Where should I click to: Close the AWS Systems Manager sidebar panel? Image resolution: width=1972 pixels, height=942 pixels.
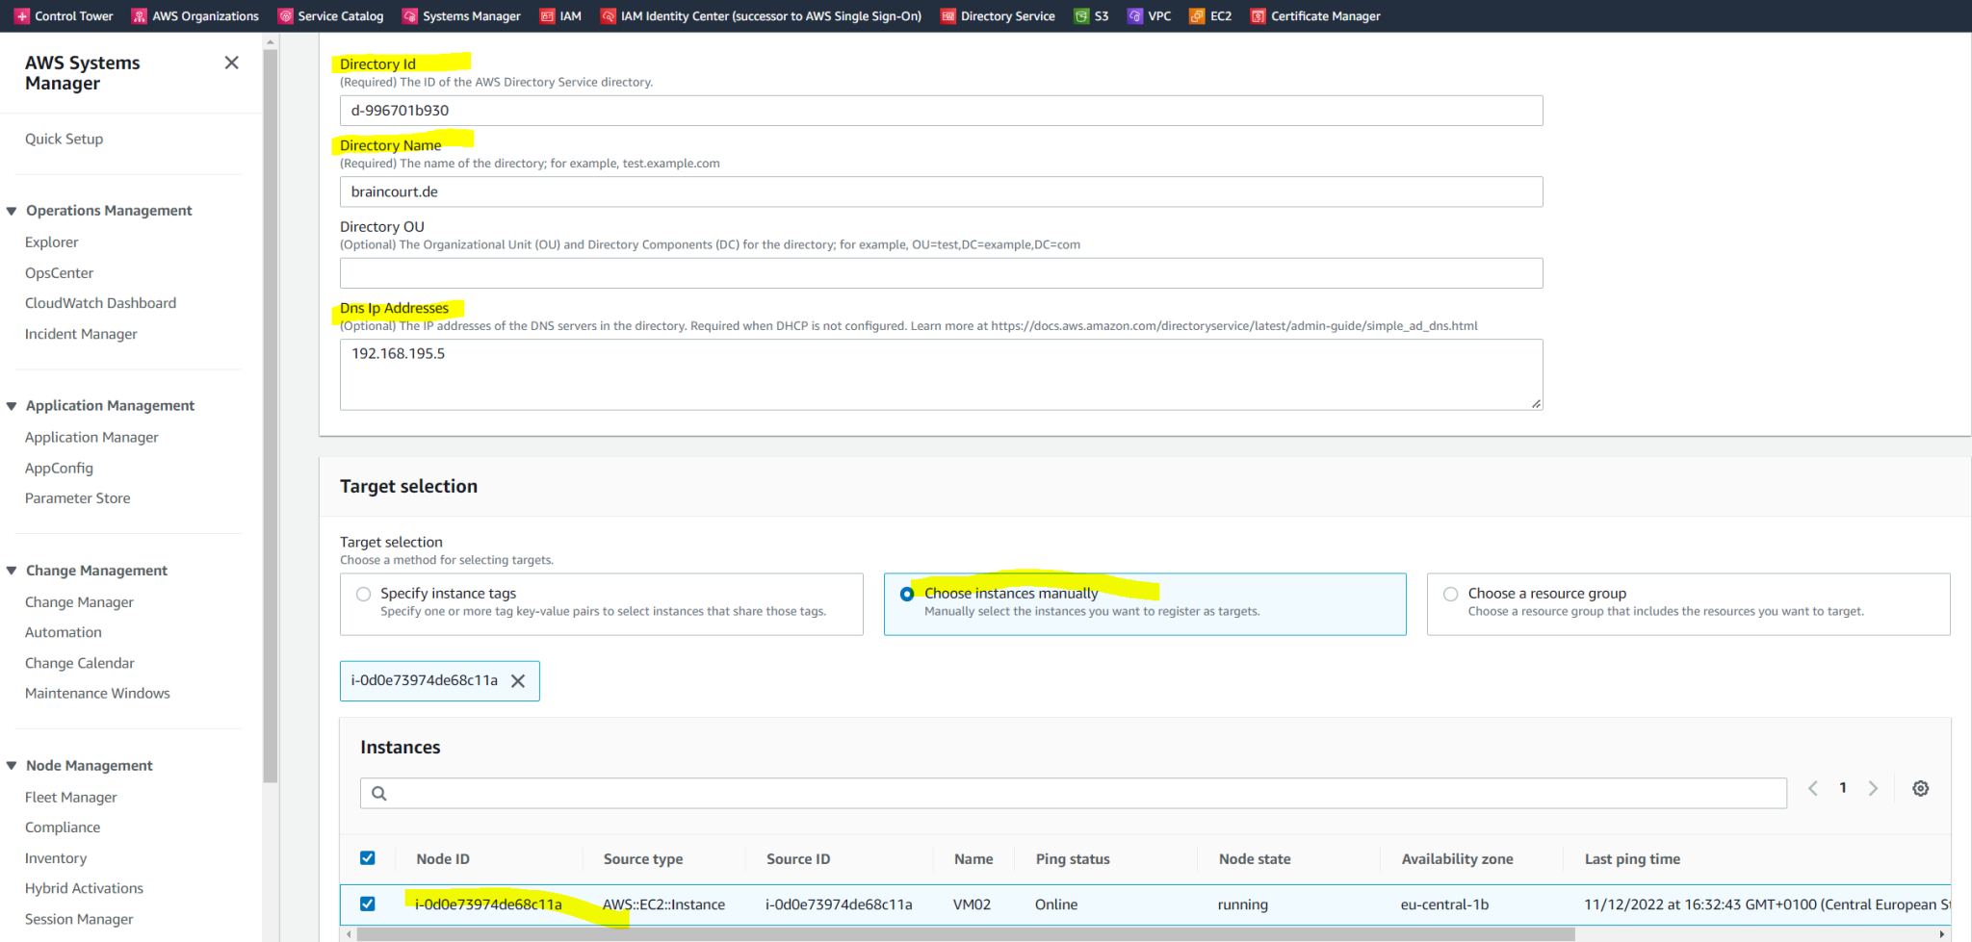[231, 63]
